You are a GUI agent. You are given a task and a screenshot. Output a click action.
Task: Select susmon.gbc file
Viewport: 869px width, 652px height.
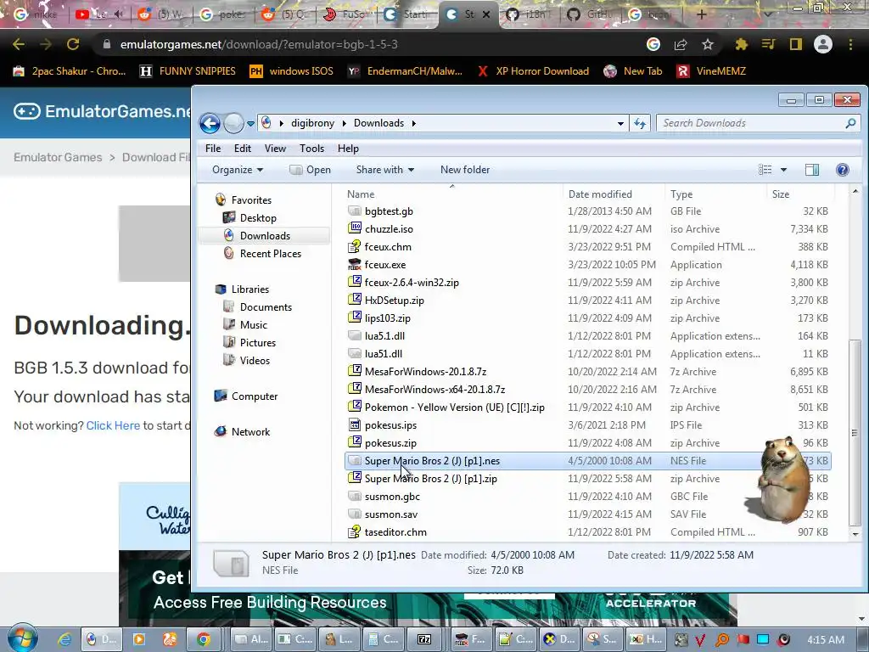coord(392,496)
